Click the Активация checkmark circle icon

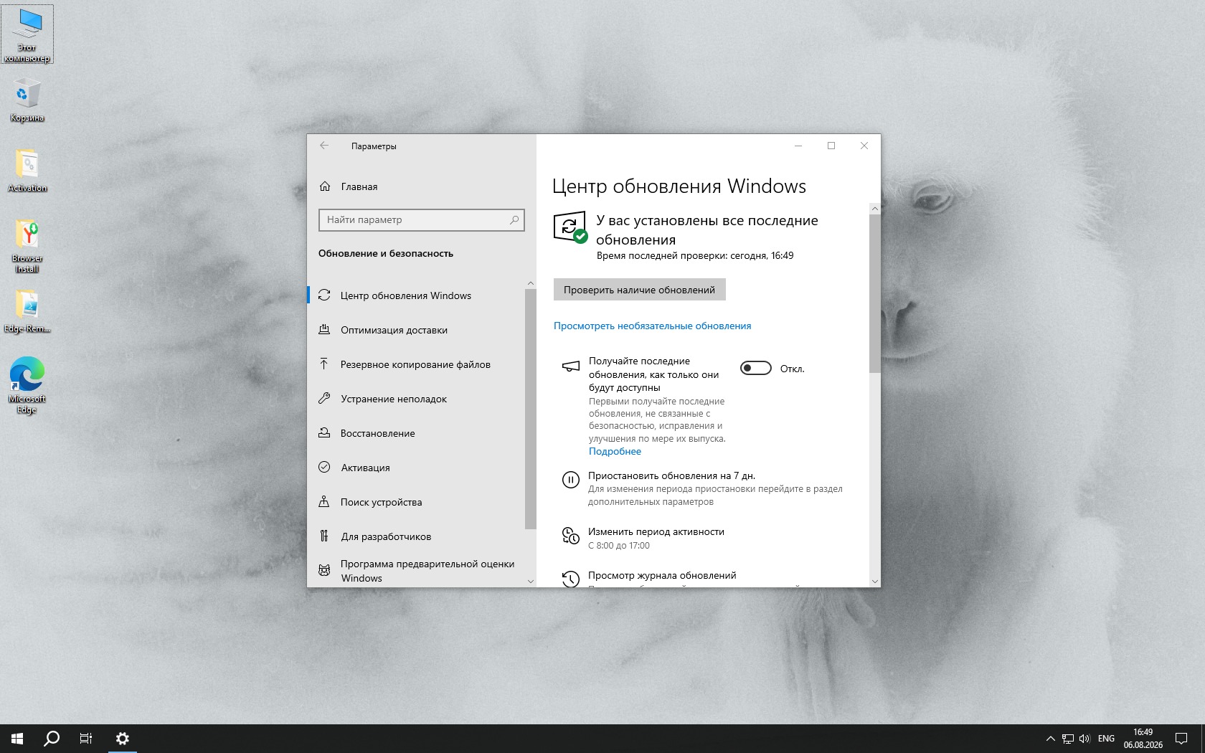coord(324,468)
